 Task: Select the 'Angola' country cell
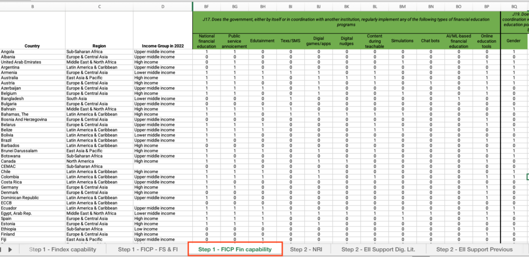(x=33, y=52)
